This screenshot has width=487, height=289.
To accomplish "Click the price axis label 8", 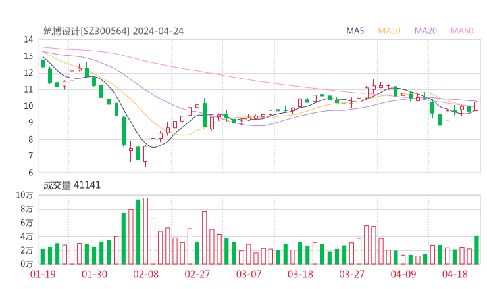I will pyautogui.click(x=30, y=139).
